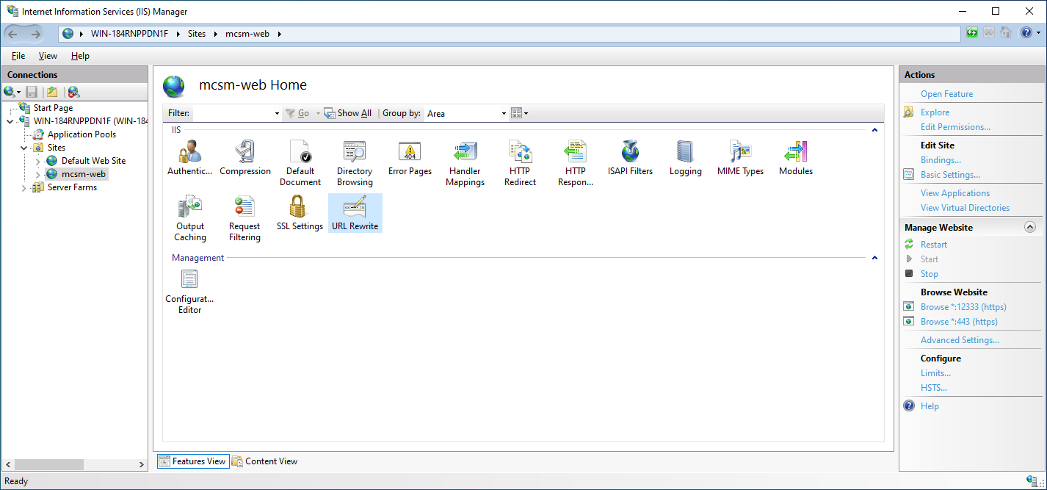Select Start Page in Connections tree
This screenshot has height=490, width=1047.
[53, 108]
